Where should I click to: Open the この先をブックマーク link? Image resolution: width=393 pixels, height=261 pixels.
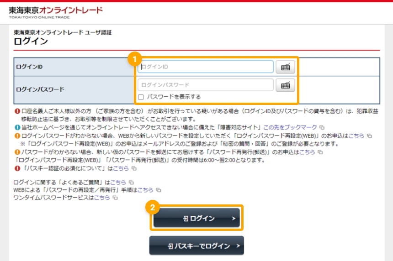[x=290, y=127]
